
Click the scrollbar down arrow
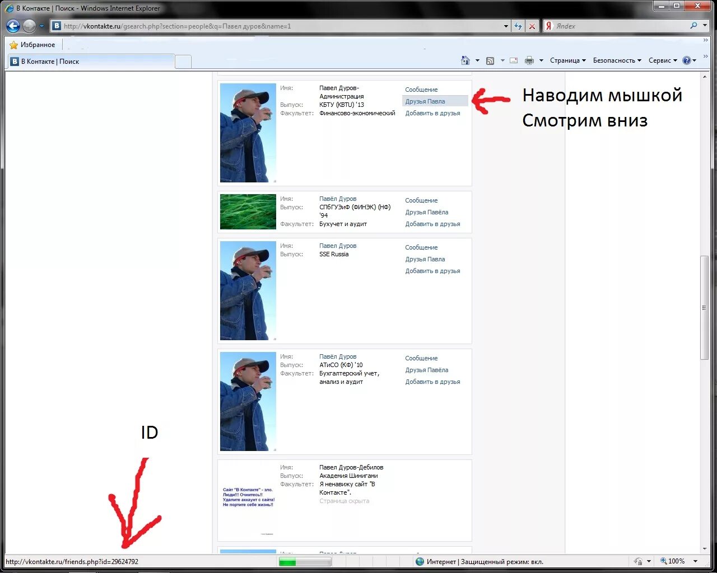click(705, 549)
